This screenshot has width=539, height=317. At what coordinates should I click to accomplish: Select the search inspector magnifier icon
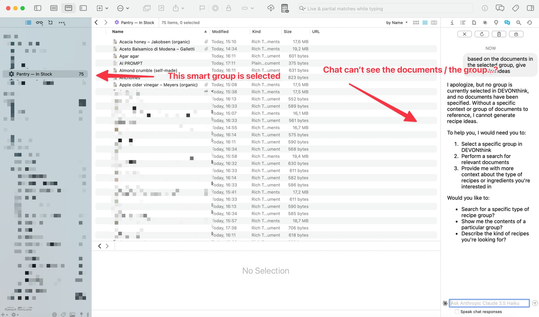pos(519,23)
